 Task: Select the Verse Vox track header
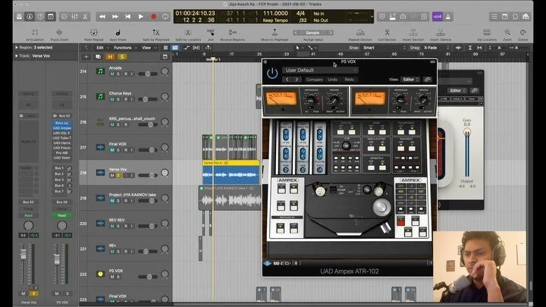click(x=125, y=172)
